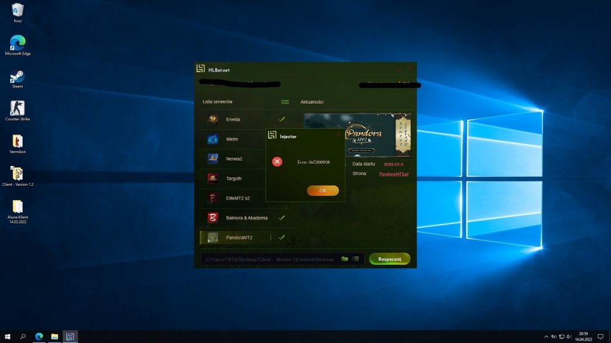The height and width of the screenshot is (343, 611).
Task: Click the Pandora Mt2 news banner
Action: pos(357,135)
